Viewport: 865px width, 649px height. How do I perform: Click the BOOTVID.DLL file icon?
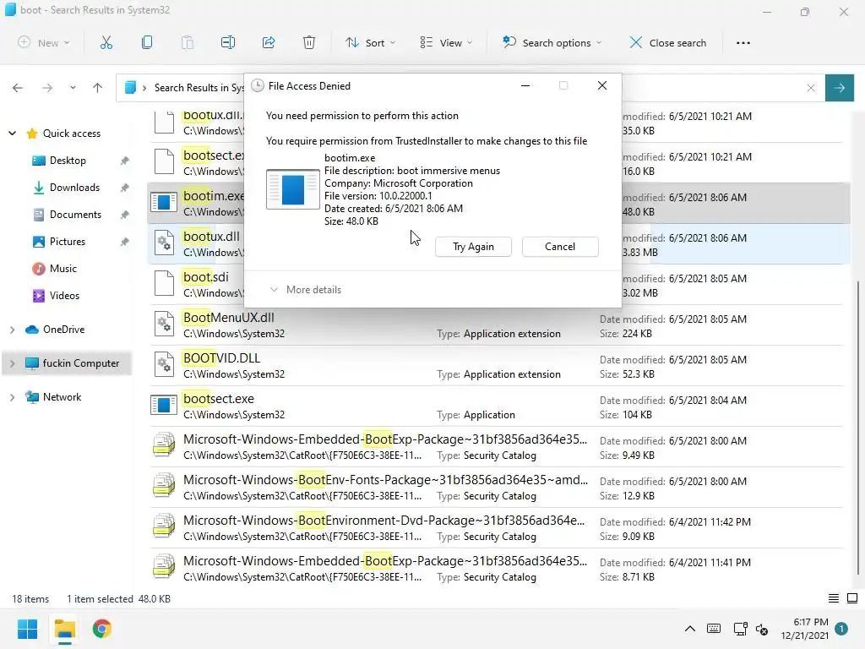[165, 364]
